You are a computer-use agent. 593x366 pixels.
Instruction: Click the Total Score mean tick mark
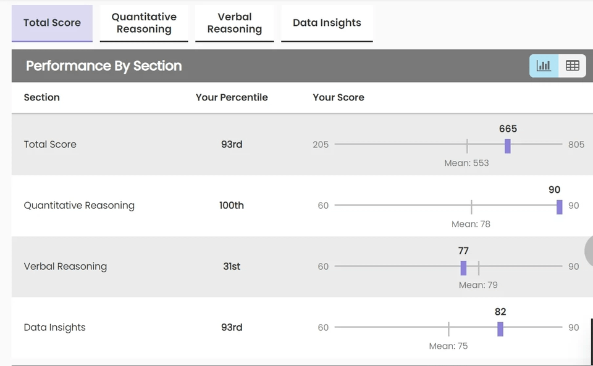tap(467, 145)
